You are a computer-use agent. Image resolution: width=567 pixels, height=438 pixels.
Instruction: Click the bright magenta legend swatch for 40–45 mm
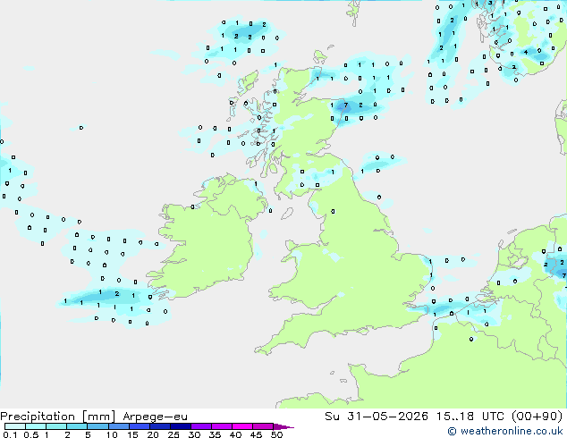[x=242, y=426]
